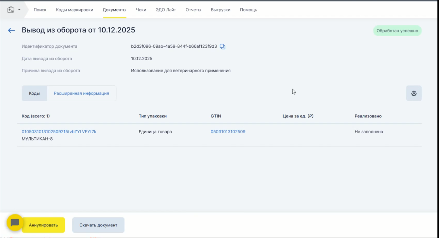439x238 pixels.
Task: Copy the document identifier
Action: coord(222,47)
